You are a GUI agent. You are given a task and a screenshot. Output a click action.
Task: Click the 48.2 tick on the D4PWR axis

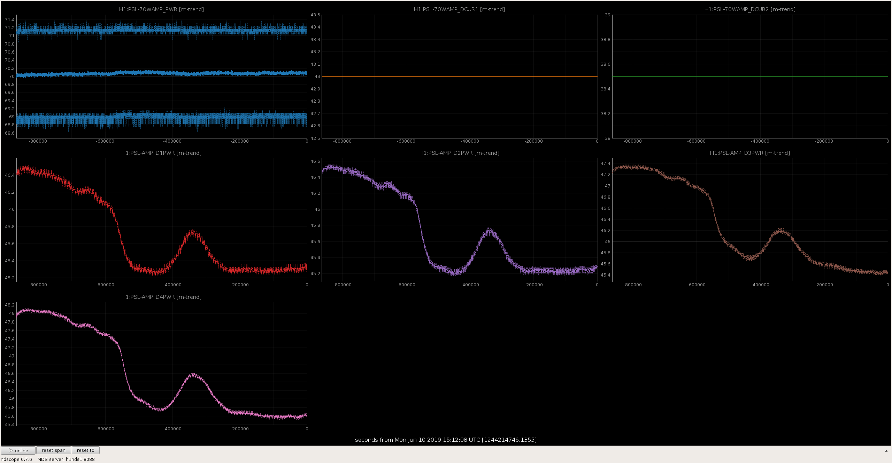pos(10,305)
